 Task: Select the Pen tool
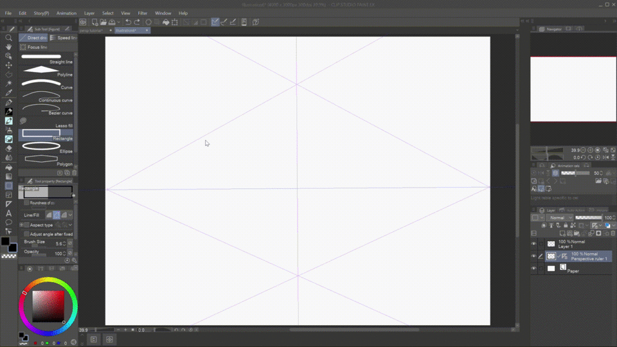(8, 102)
